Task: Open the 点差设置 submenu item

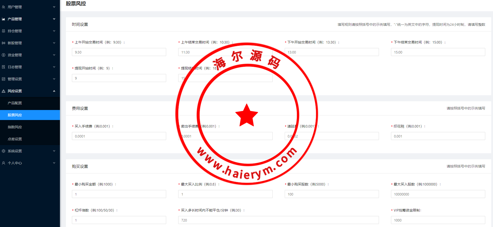Action: click(15, 139)
